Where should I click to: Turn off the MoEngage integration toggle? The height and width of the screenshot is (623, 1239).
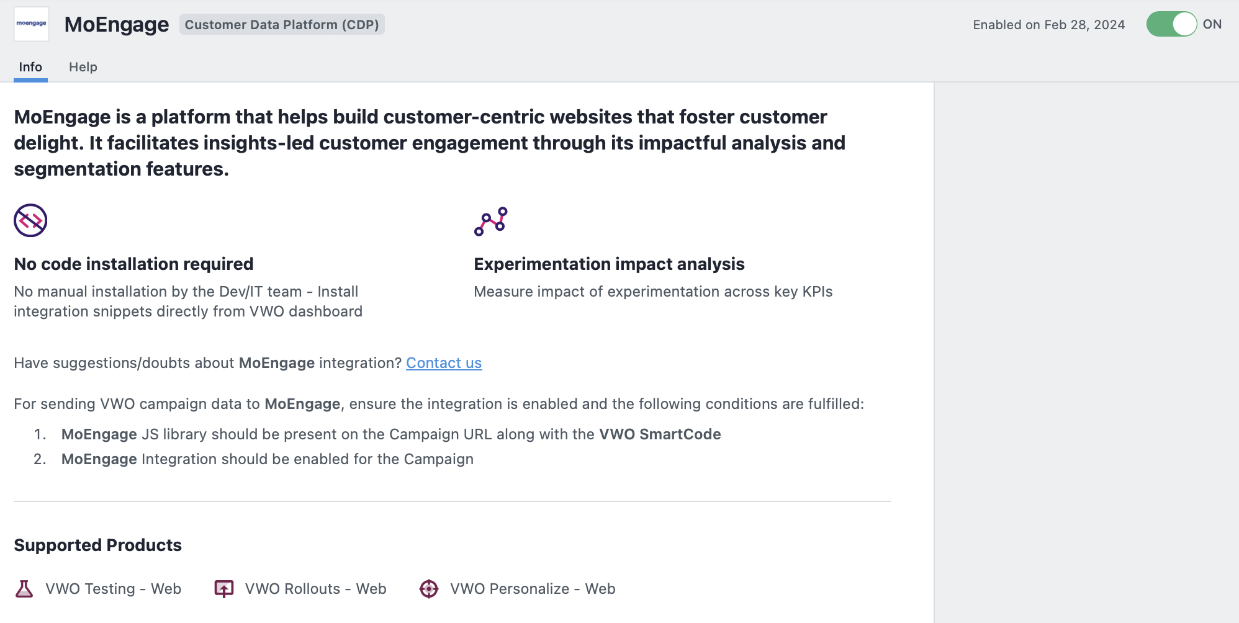pos(1171,24)
